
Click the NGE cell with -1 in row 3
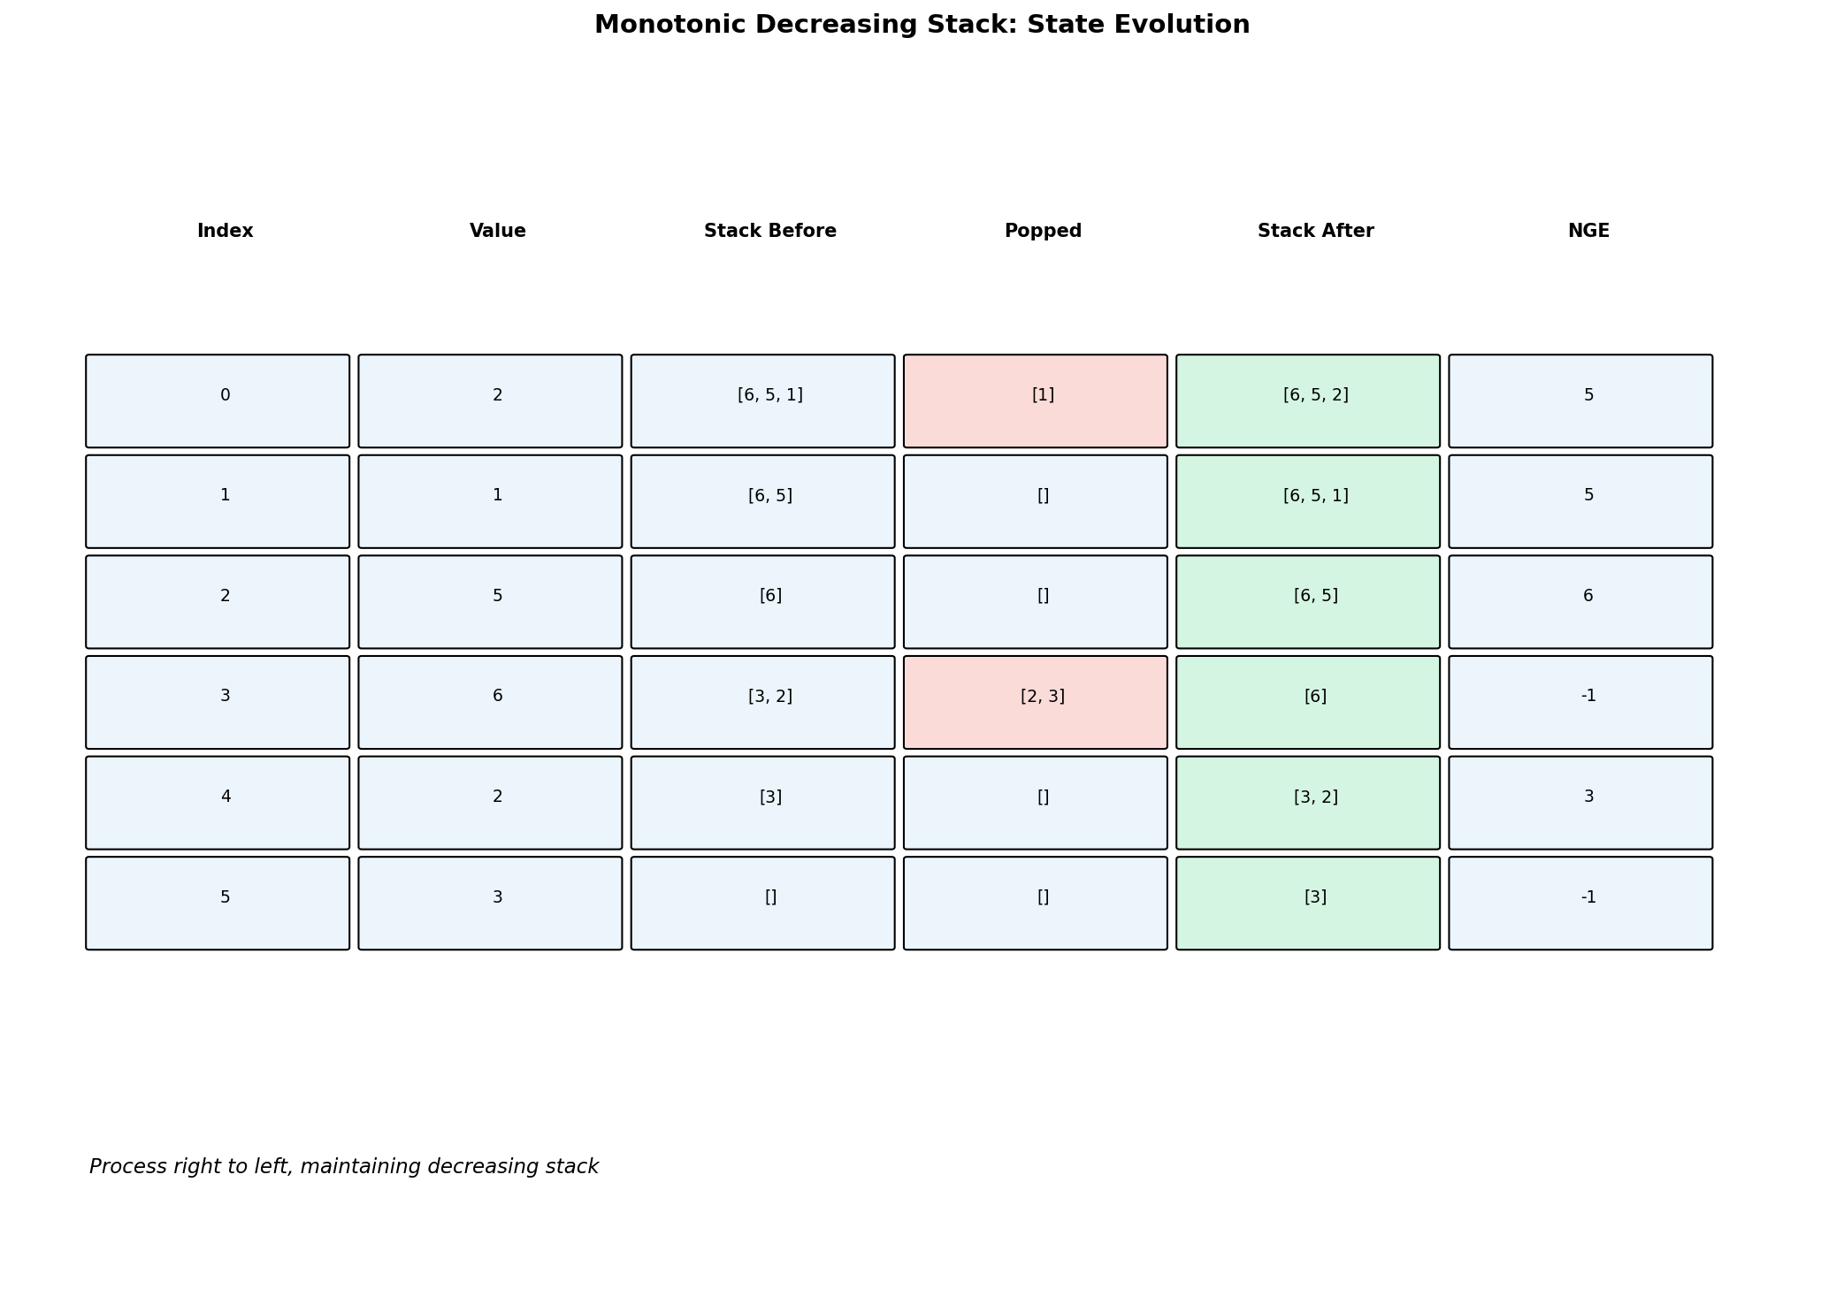(1580, 703)
